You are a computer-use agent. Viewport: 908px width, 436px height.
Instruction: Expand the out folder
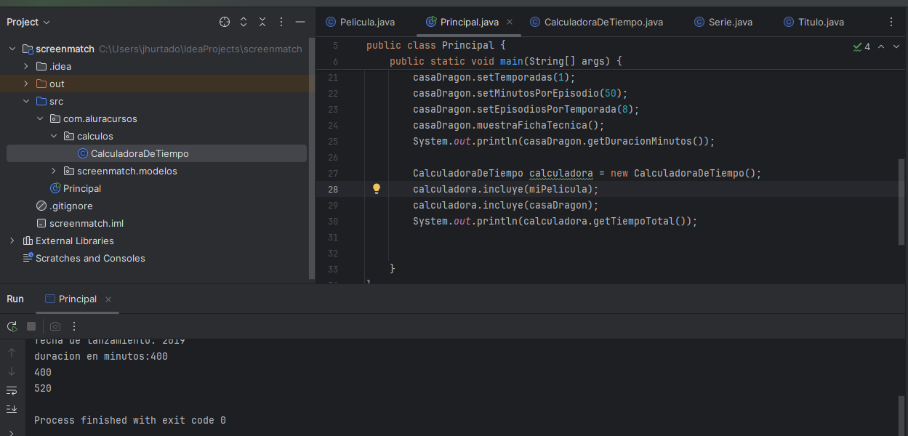click(x=26, y=84)
